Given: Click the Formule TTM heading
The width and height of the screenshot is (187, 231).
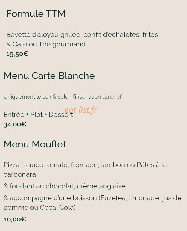Looking at the screenshot, I should [x=36, y=14].
